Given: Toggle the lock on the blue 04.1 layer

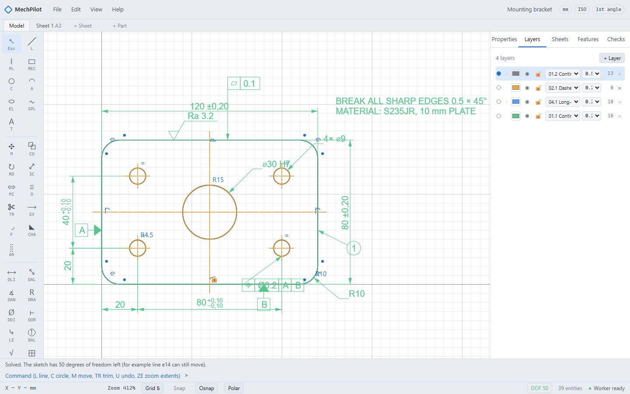Looking at the screenshot, I should click(538, 102).
